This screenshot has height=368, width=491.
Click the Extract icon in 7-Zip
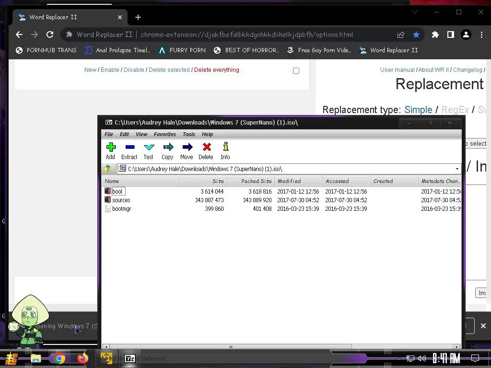(129, 151)
